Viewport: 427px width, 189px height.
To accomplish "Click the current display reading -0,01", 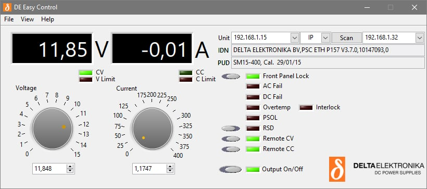I will coord(152,48).
